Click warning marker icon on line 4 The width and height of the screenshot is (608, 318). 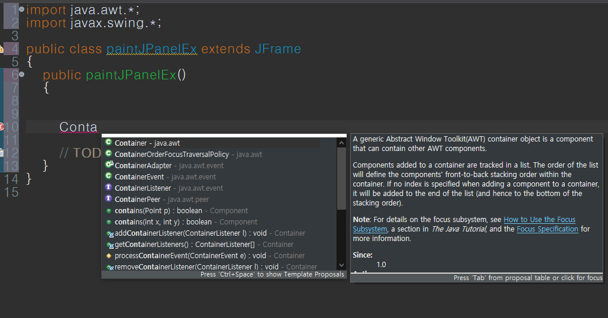click(1, 49)
